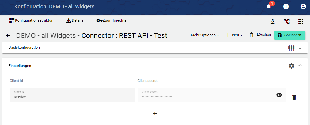Open the Mehr Optionen dropdown
This screenshot has width=310, height=125.
(x=205, y=35)
